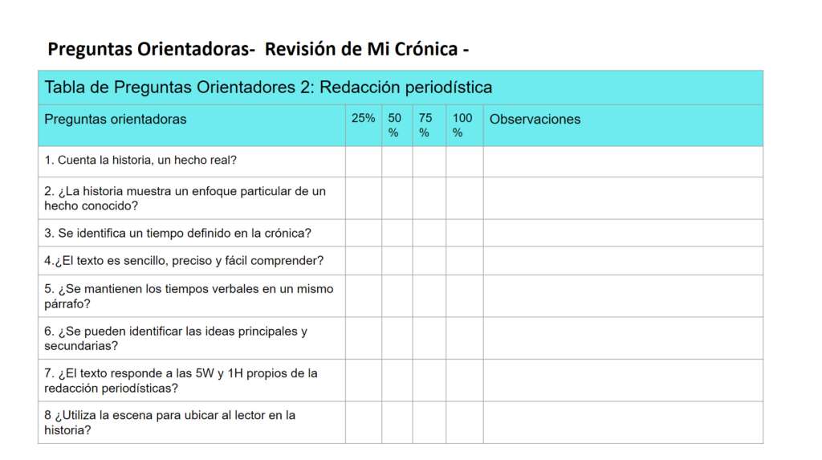Click table title Tabla de Preguntas Orientadores 2

pyautogui.click(x=268, y=87)
